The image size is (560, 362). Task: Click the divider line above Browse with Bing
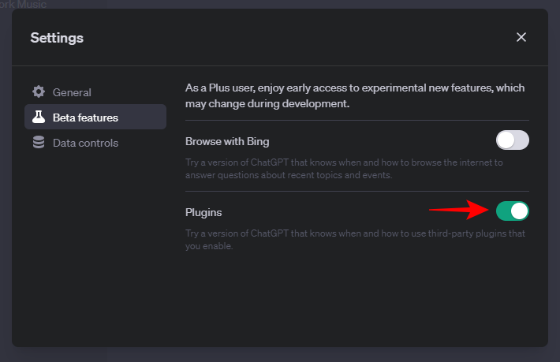pos(357,120)
